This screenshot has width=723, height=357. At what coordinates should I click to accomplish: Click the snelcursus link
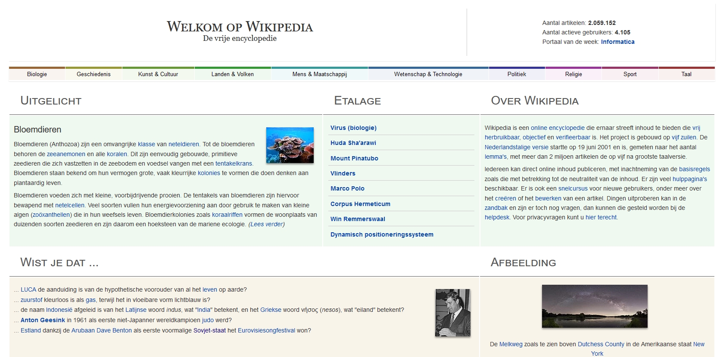pos(573,188)
